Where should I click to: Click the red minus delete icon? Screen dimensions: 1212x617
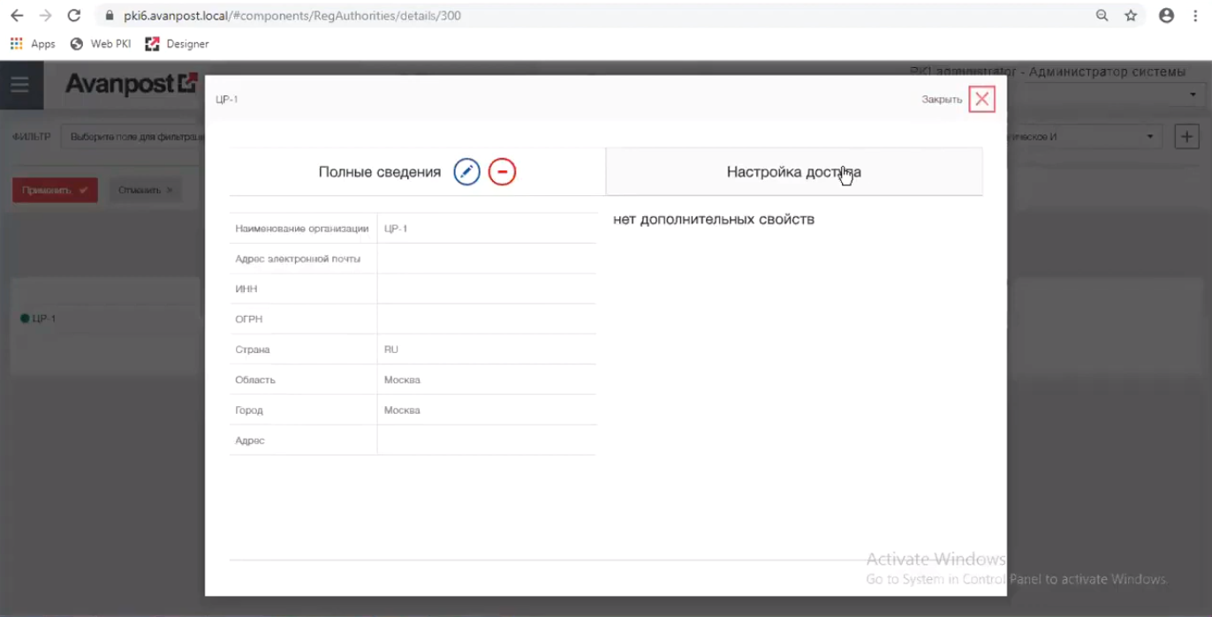tap(502, 171)
